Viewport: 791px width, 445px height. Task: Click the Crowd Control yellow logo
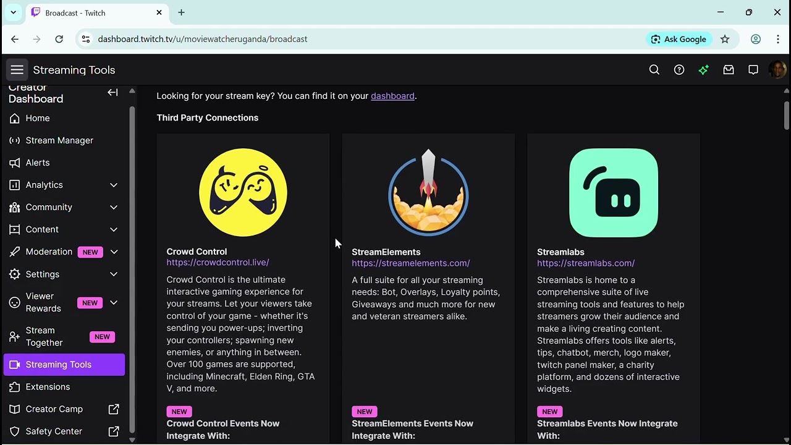coord(243,192)
